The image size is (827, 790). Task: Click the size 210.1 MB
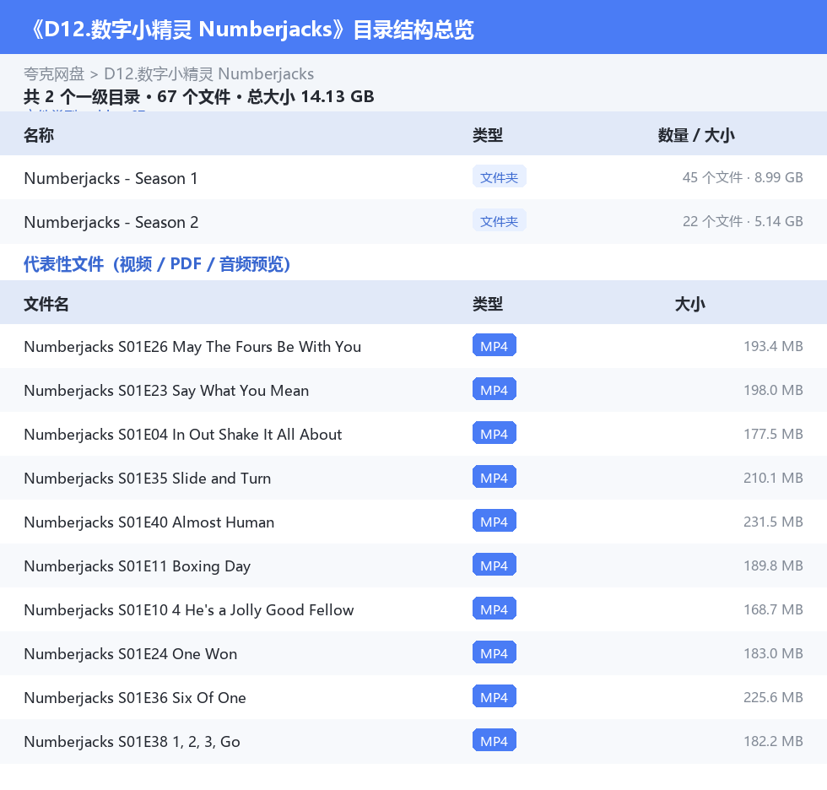(x=773, y=477)
